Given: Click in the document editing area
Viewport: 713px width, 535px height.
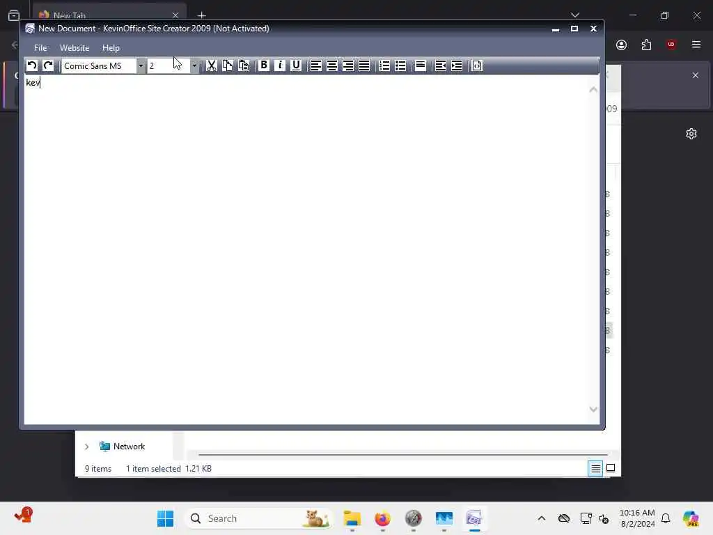Looking at the screenshot, I should [306, 249].
